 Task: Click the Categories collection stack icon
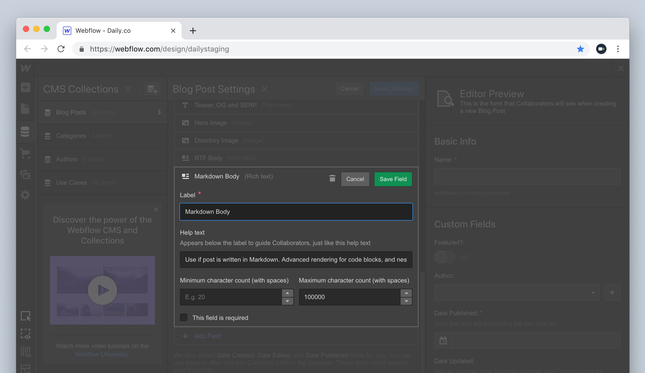coord(48,136)
